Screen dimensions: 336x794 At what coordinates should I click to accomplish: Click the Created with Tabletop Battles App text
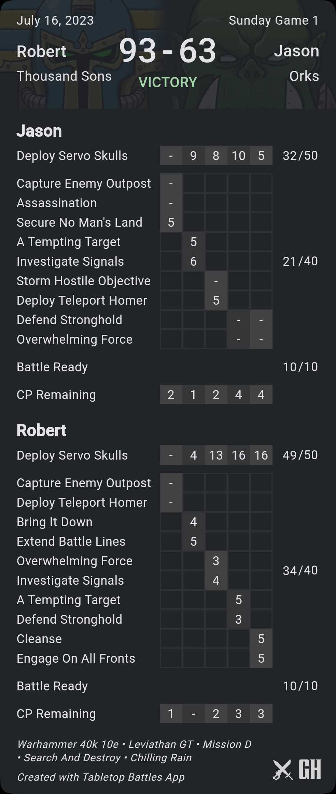coord(101,777)
